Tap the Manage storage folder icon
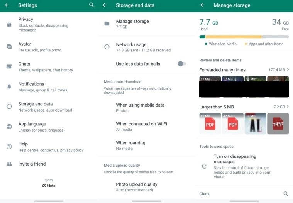 pyautogui.click(x=107, y=24)
